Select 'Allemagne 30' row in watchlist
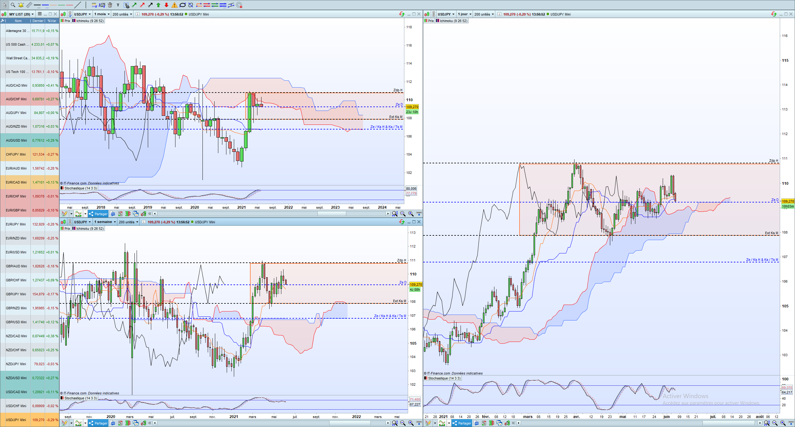Screen dimensions: 795x427 click(x=30, y=31)
